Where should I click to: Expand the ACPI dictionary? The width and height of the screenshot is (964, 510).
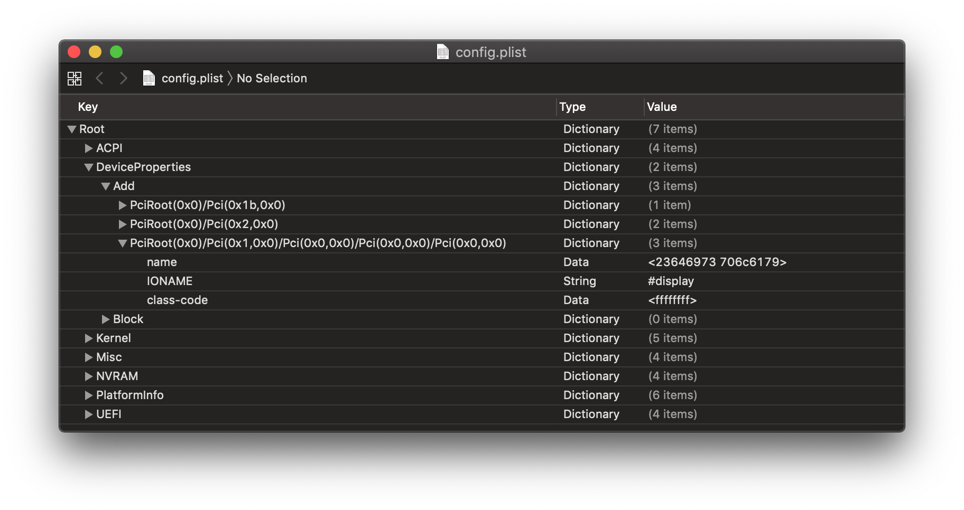point(89,148)
